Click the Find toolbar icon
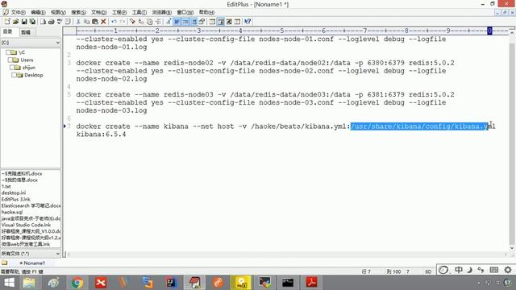The width and height of the screenshot is (516, 290). 132,22
